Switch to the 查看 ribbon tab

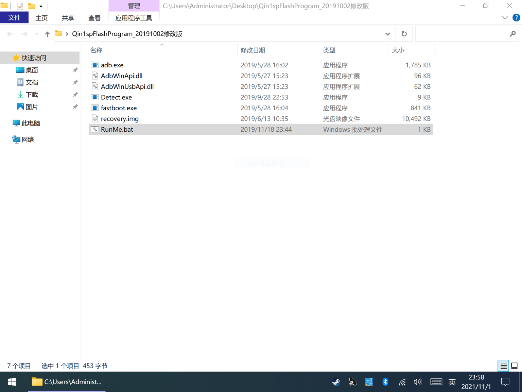coord(94,18)
